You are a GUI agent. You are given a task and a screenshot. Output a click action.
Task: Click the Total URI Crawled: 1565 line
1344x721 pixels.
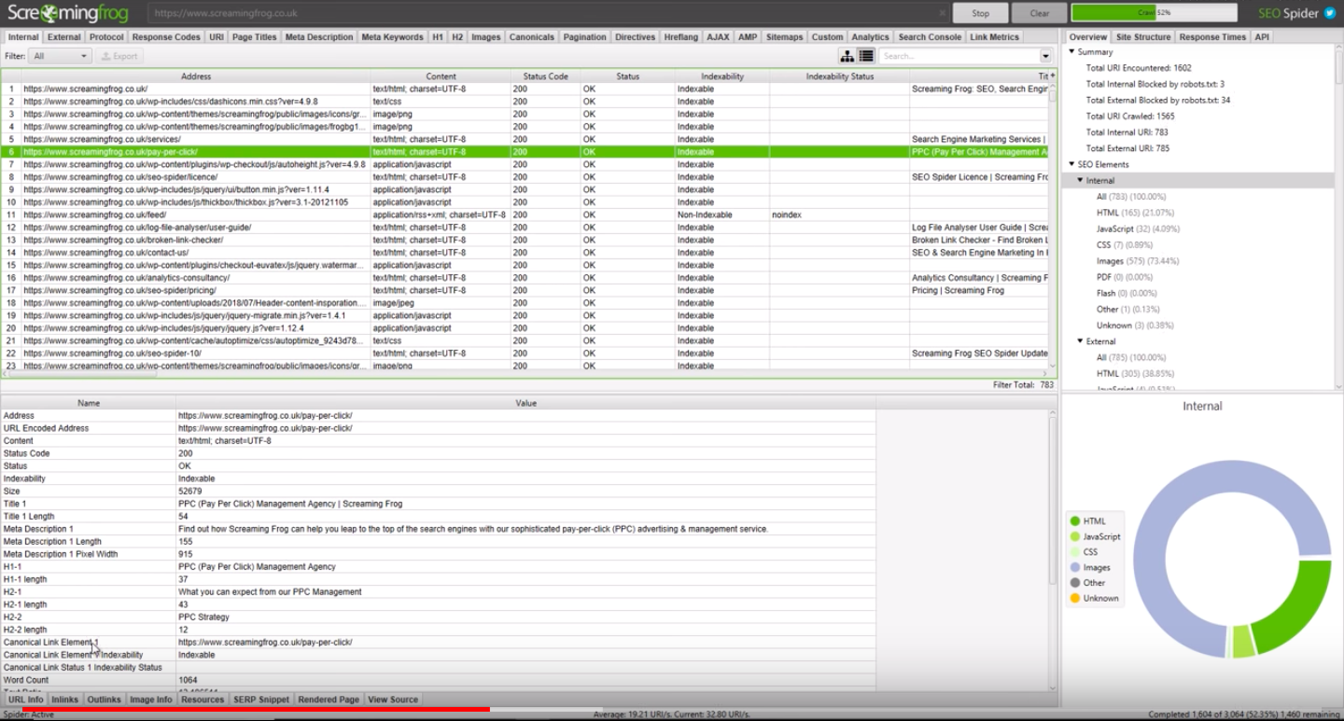point(1130,116)
